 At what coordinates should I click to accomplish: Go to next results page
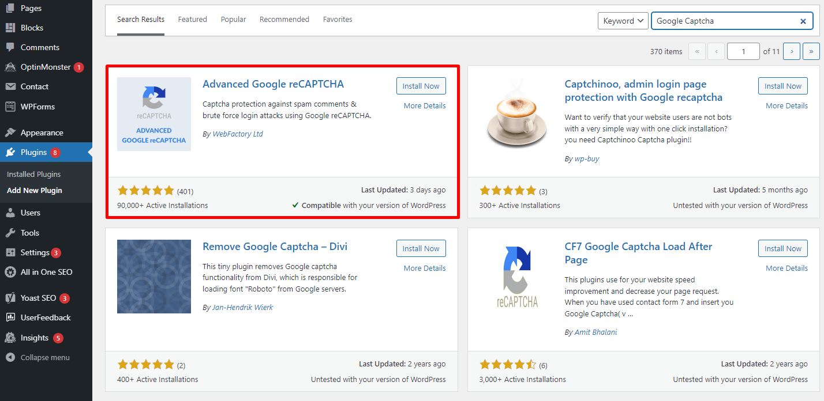(792, 51)
